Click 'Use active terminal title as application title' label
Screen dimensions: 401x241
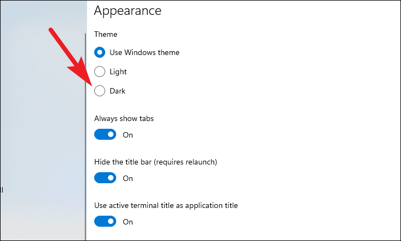click(x=166, y=205)
